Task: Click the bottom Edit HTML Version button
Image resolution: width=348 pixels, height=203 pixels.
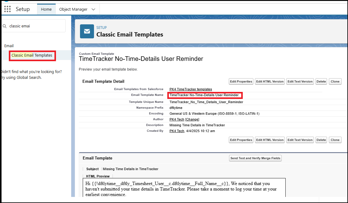Action: [x=270, y=140]
